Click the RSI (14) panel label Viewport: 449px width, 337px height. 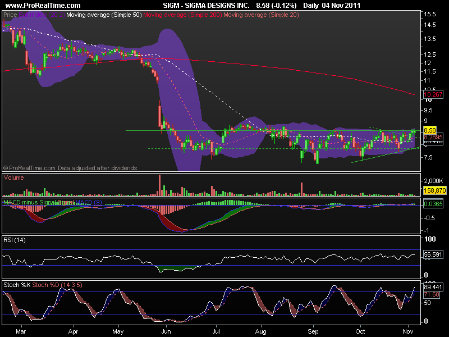[x=15, y=240]
